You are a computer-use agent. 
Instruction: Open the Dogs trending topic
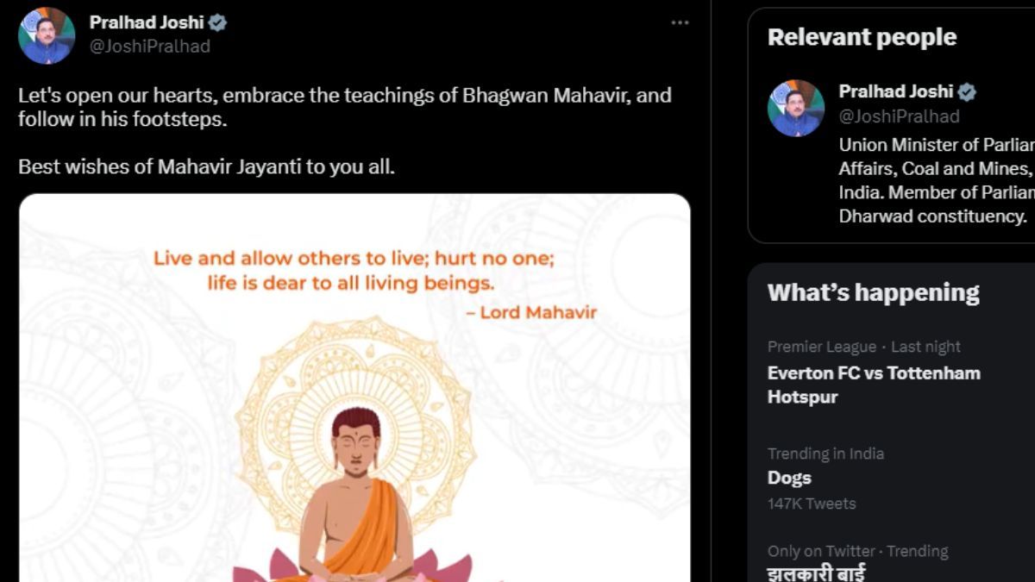[789, 478]
